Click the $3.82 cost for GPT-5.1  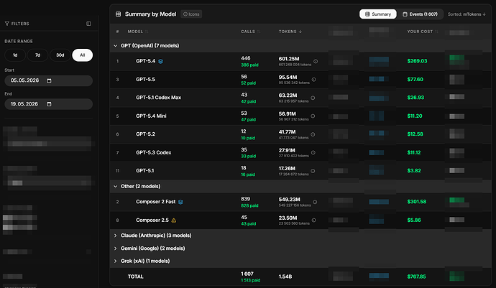[x=414, y=171]
